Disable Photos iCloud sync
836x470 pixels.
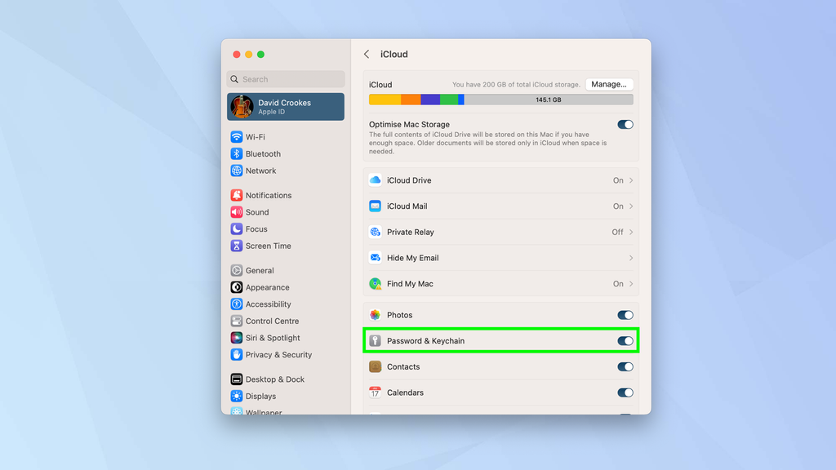coord(625,314)
